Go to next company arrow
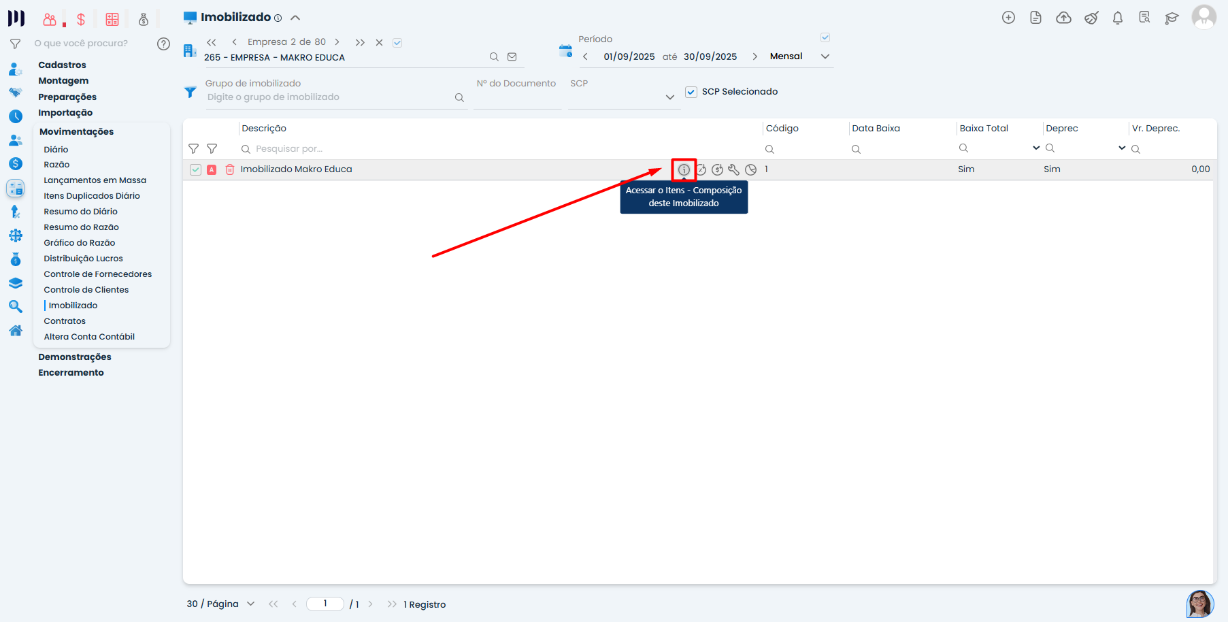Image resolution: width=1228 pixels, height=622 pixels. point(337,42)
